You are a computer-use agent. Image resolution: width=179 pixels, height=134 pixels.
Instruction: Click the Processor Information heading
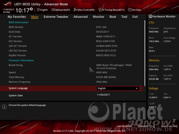[x=21, y=60]
